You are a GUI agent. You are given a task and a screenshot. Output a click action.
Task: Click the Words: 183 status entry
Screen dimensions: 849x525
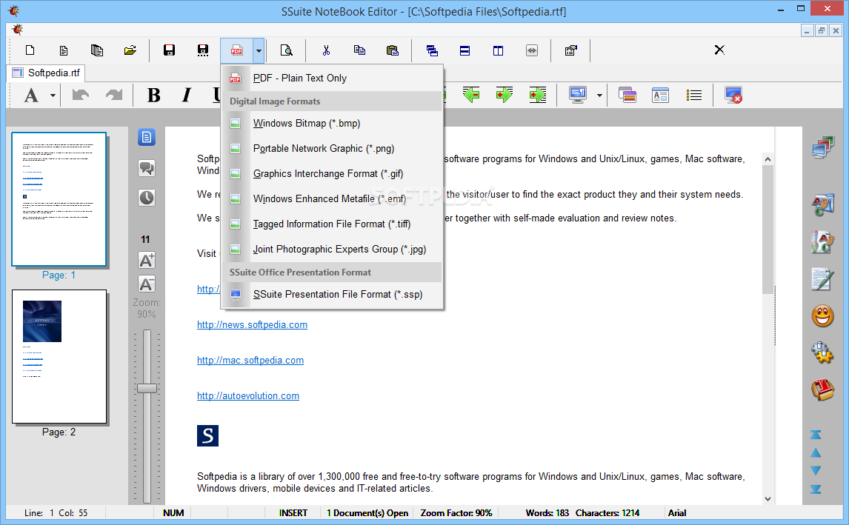(x=547, y=513)
